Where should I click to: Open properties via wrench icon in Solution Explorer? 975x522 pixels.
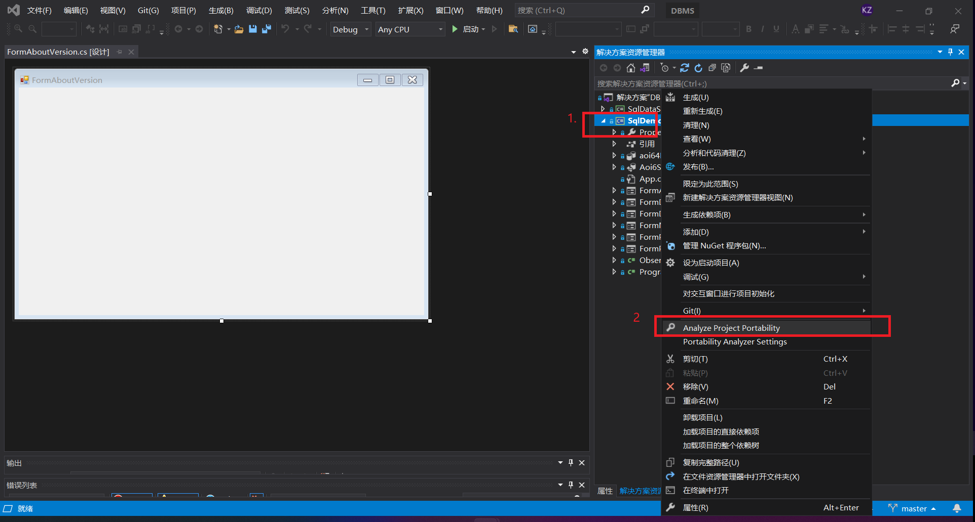pos(744,68)
